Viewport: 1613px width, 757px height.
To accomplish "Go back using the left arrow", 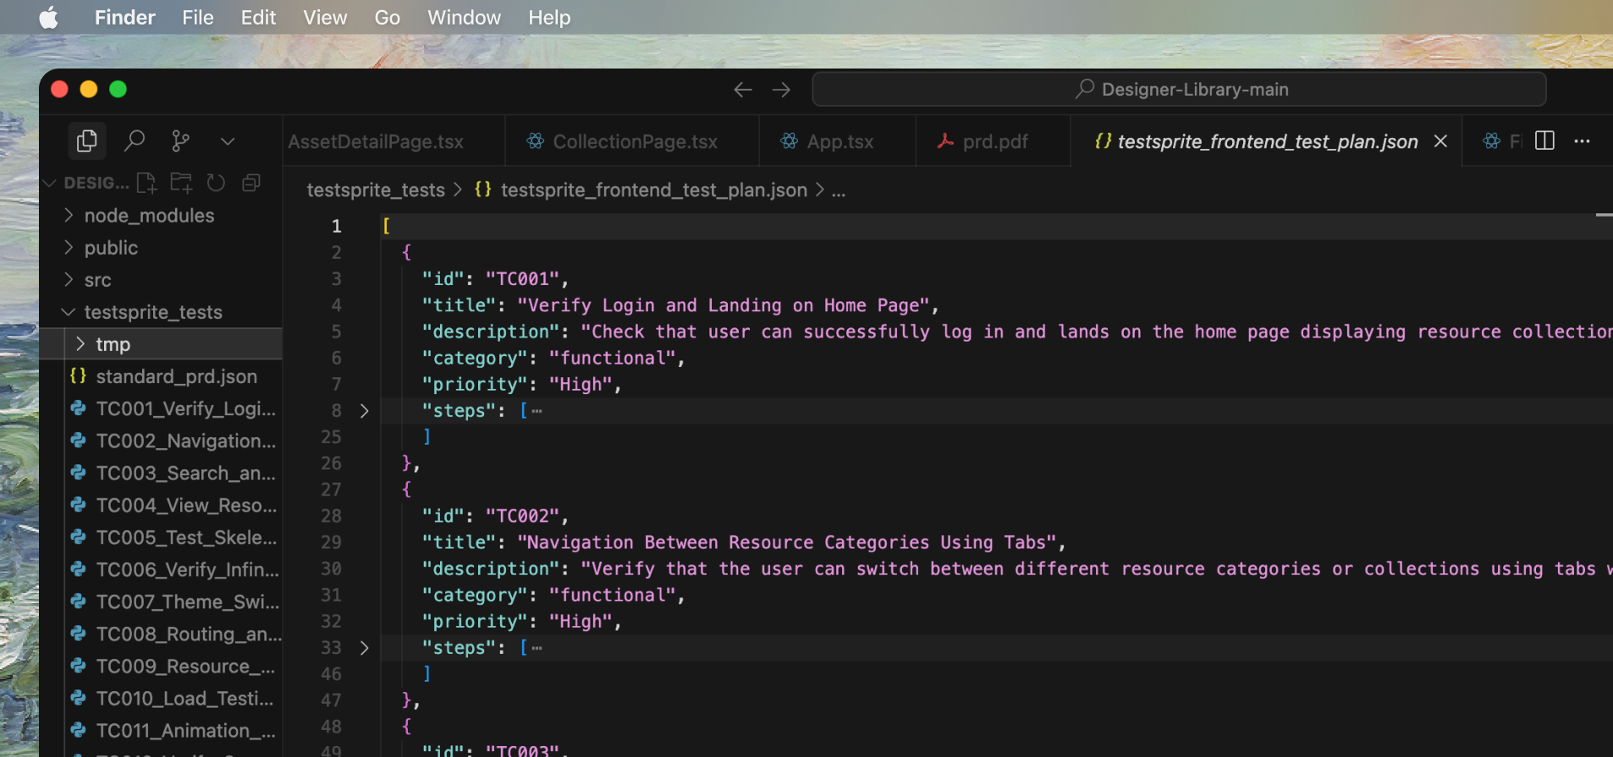I will point(742,90).
